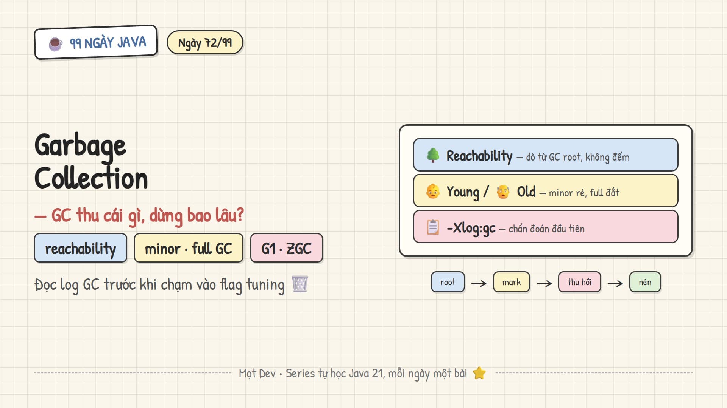Image resolution: width=727 pixels, height=408 pixels.
Task: Click the trash bin emoji after flag tuning
Action: point(300,284)
